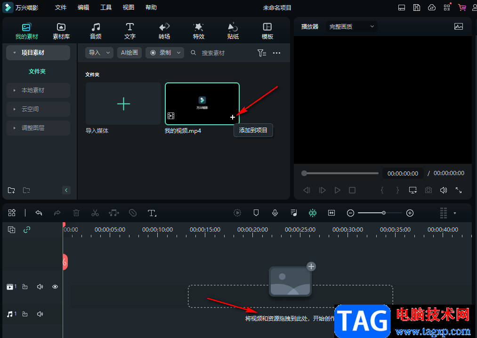Toggle the auto snapping icon
The image size is (477, 338).
coord(312,213)
